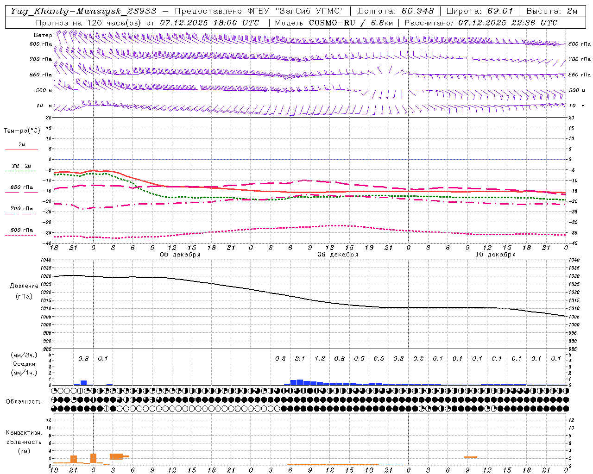Click the '(мм/1ч.)' precipitation unit label
Viewport: 593px width, 474px height.
[24, 373]
